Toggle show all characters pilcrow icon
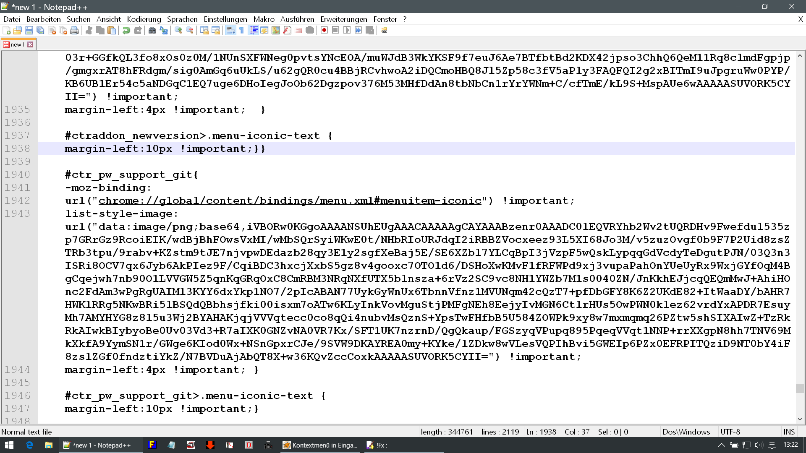 coord(241,30)
